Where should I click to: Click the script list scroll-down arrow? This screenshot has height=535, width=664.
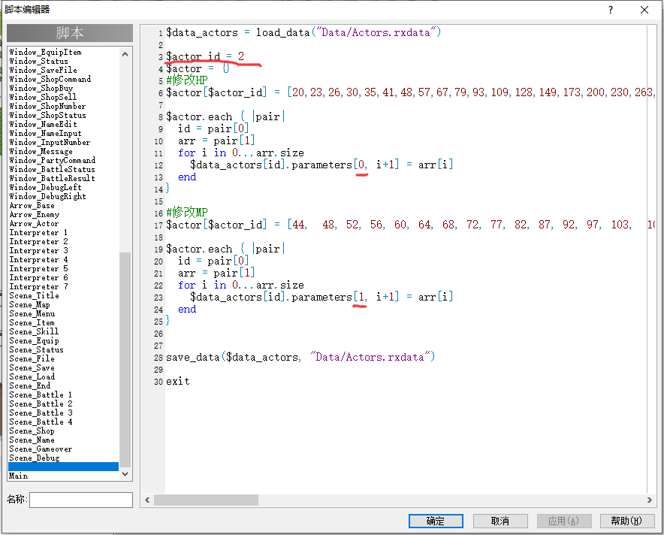[125, 474]
